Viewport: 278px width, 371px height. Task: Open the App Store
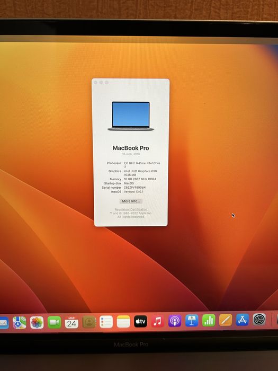[243, 320]
